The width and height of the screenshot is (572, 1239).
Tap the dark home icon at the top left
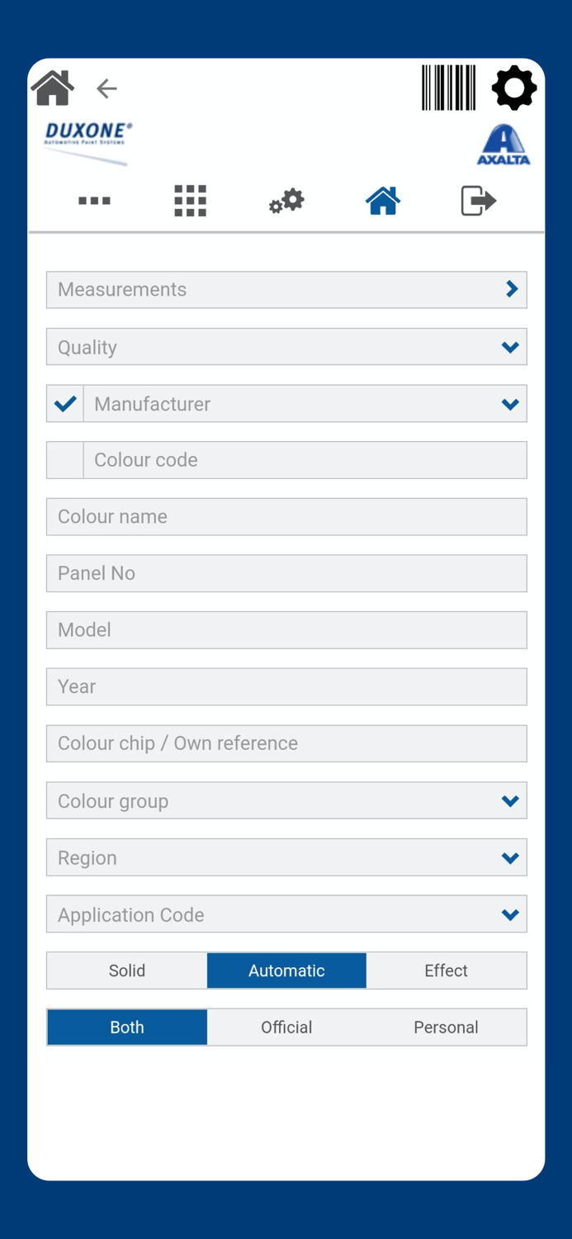pyautogui.click(x=53, y=88)
